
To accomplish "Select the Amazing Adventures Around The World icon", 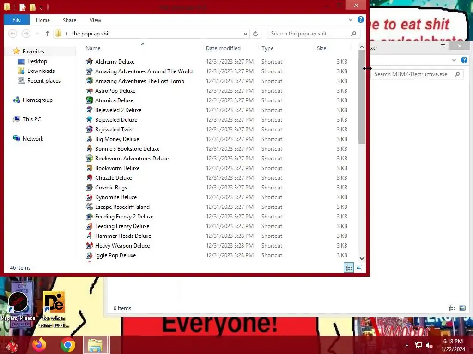I will [89, 71].
